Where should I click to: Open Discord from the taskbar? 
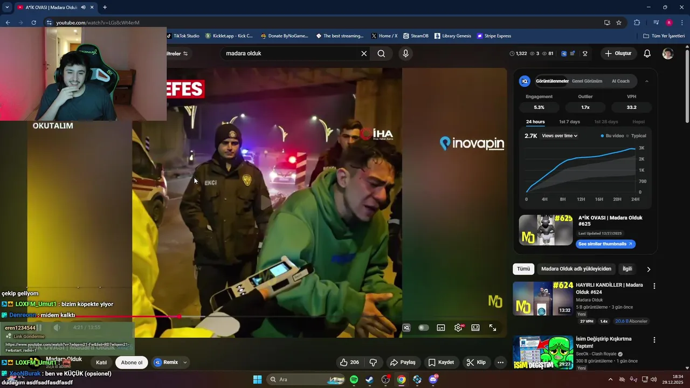(433, 379)
